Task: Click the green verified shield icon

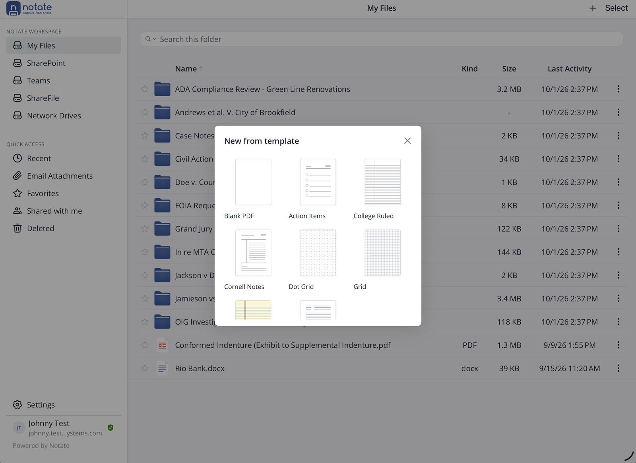Action: (111, 428)
